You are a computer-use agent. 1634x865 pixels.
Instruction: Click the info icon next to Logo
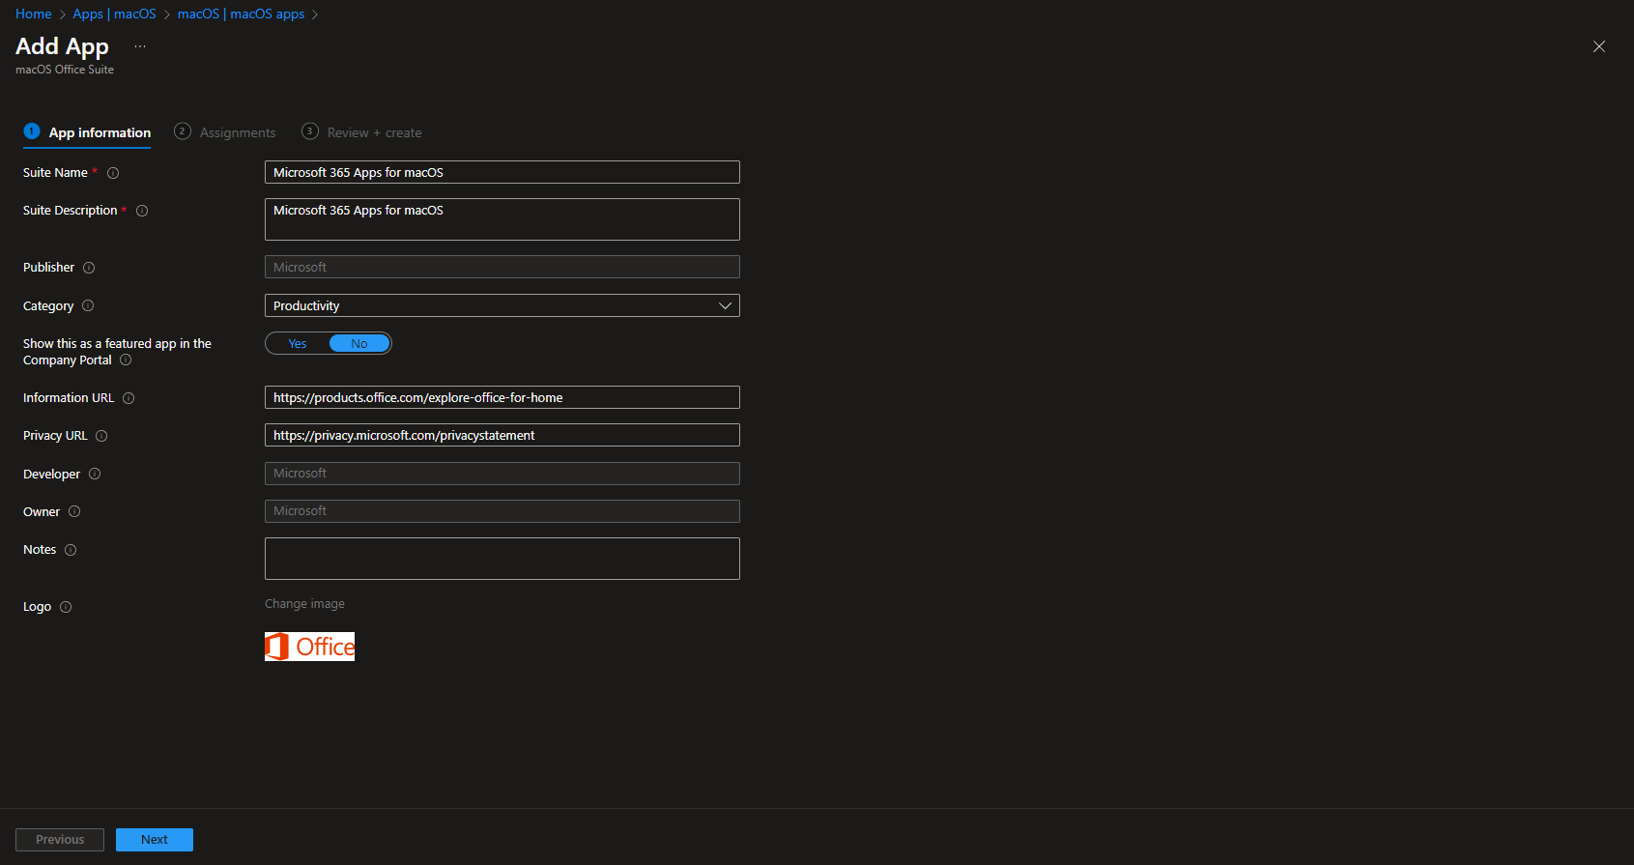click(x=66, y=607)
